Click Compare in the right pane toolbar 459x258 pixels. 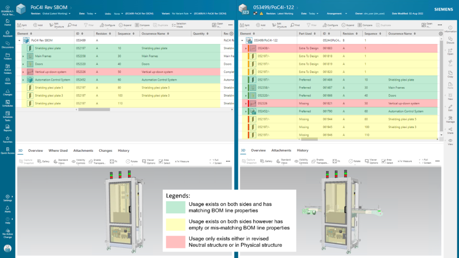point(365,25)
